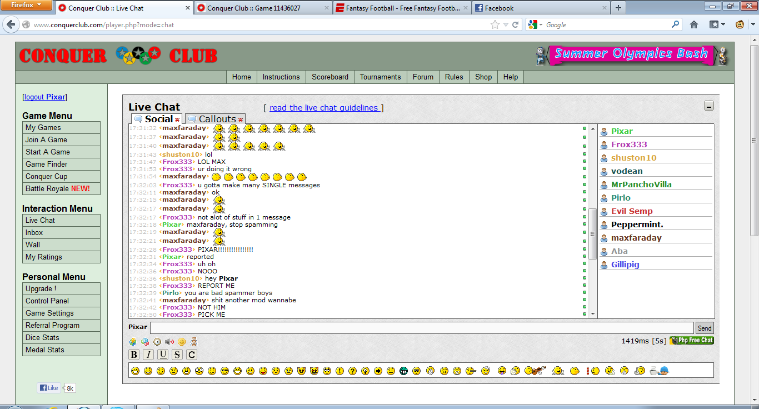The height and width of the screenshot is (409, 759).
Task: Collapse the Live Chat panel with the minus button
Action: point(709,106)
